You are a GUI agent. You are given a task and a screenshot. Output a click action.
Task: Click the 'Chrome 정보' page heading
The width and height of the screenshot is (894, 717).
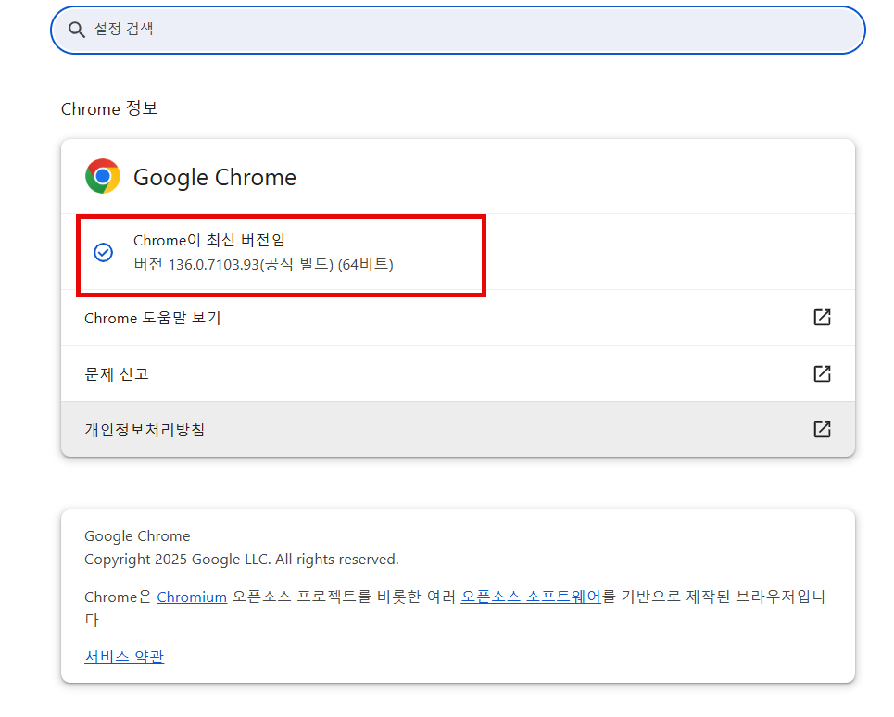click(109, 108)
